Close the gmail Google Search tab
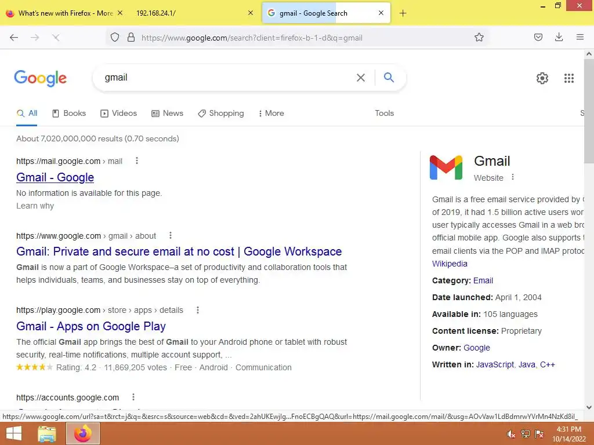Screen dimensions: 594x445 (381, 13)
